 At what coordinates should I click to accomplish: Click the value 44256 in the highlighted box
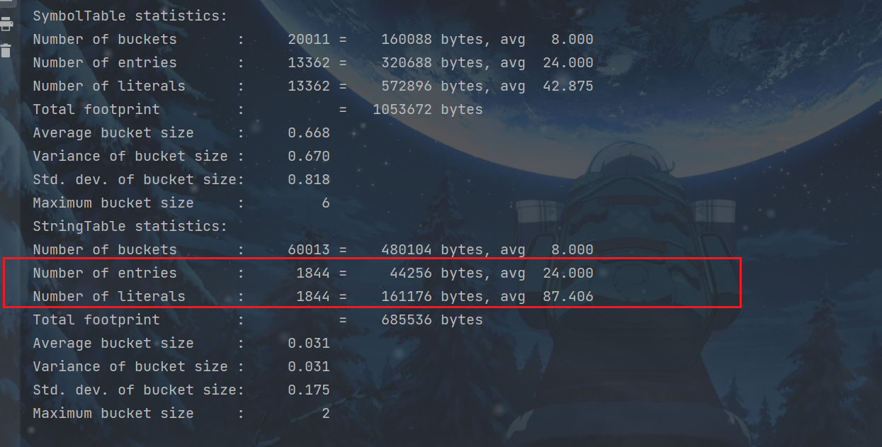[x=411, y=273]
